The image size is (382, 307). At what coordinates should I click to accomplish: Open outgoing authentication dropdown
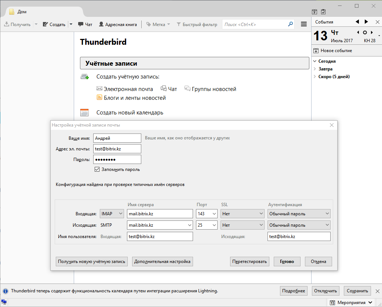click(x=299, y=225)
